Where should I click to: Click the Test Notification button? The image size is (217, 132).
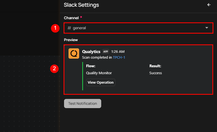82,103
